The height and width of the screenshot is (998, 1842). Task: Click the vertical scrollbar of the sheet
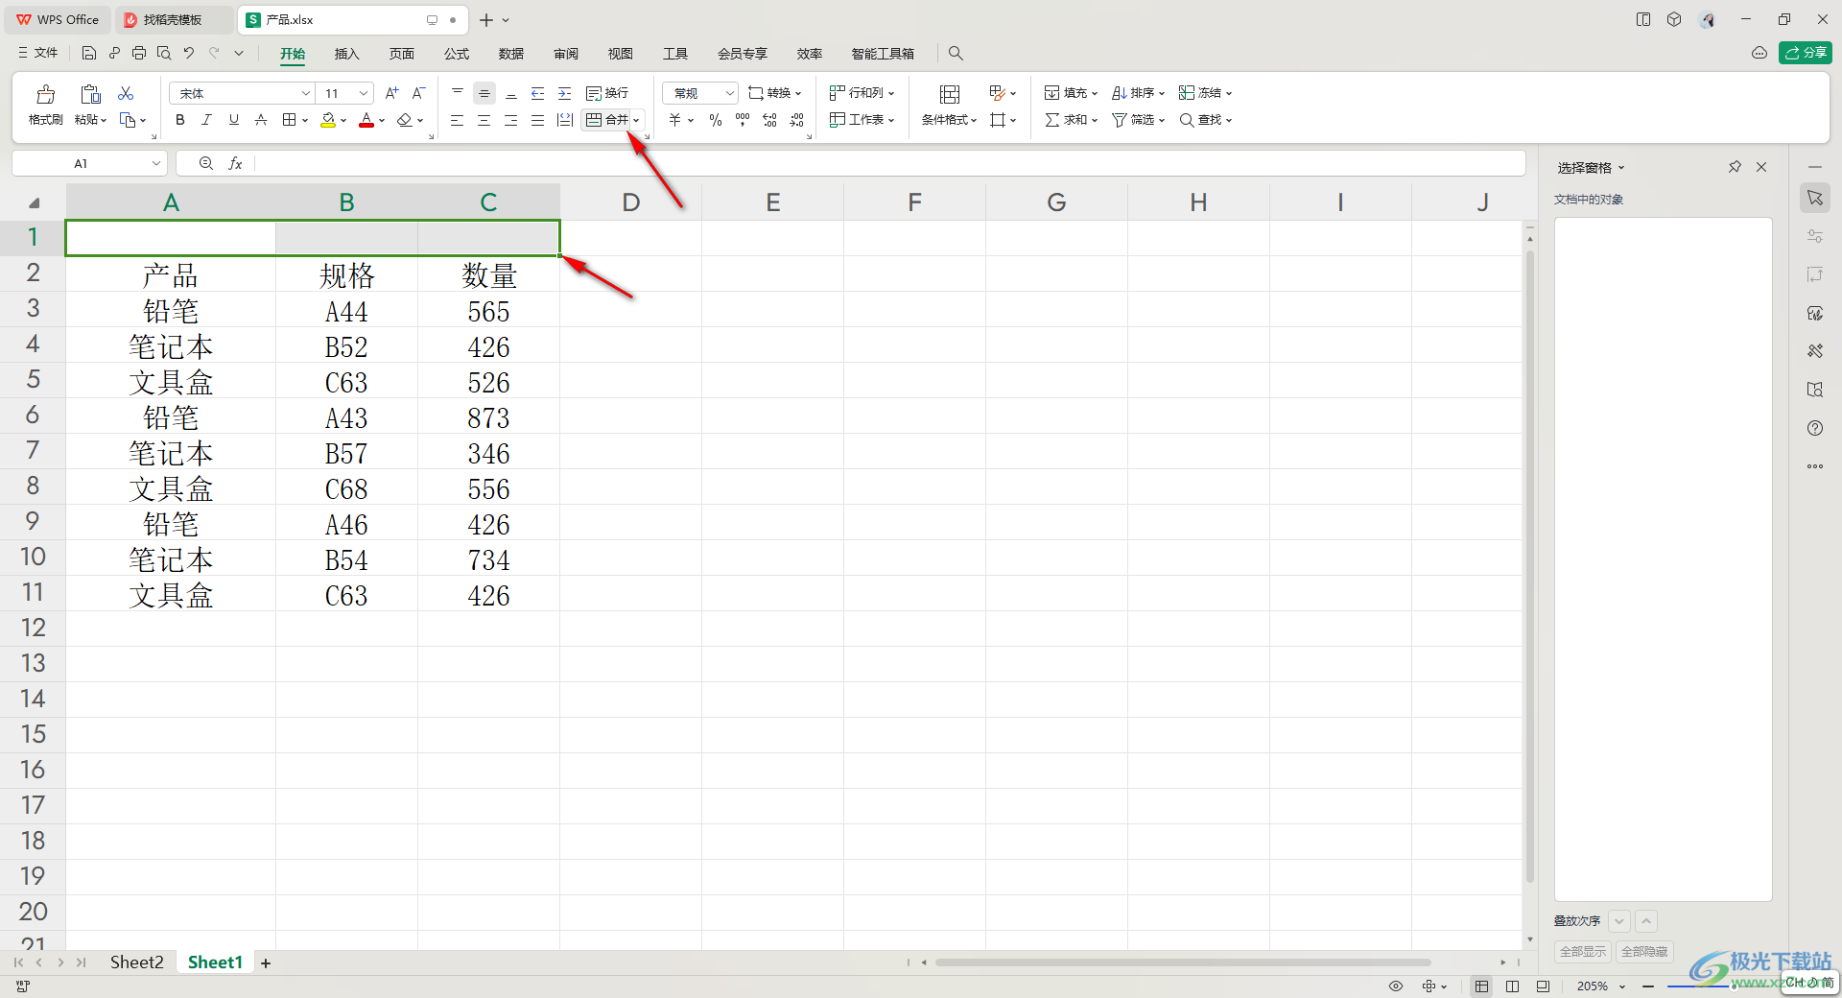point(1529,566)
